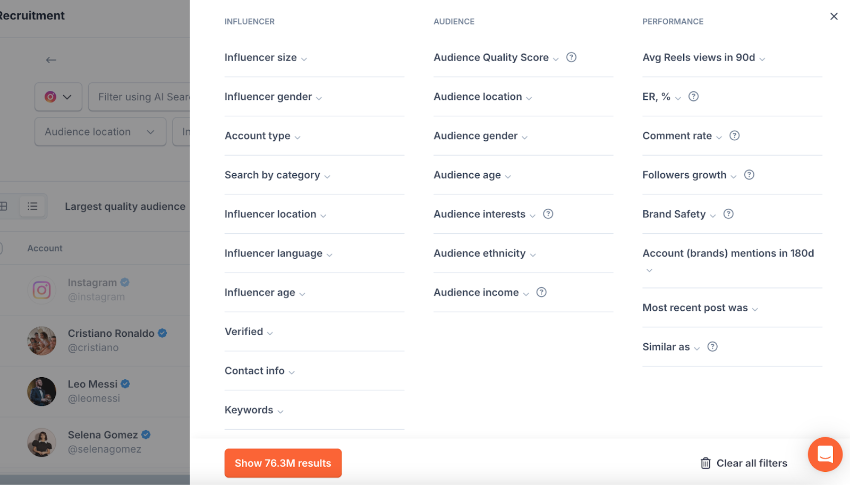
Task: Click the Filter using AI Search field
Action: coord(144,97)
